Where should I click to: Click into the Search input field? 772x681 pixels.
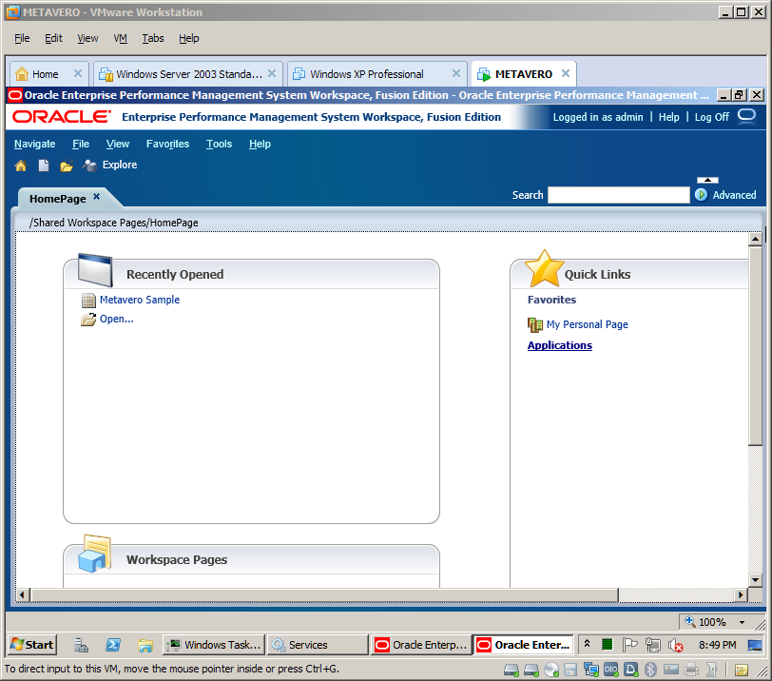(x=619, y=195)
